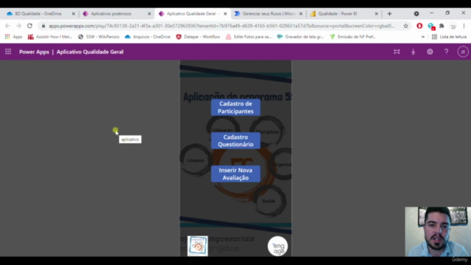Screen dimensions: 471x265
Task: Click Inserir Nova Avaliação button
Action: click(235, 174)
